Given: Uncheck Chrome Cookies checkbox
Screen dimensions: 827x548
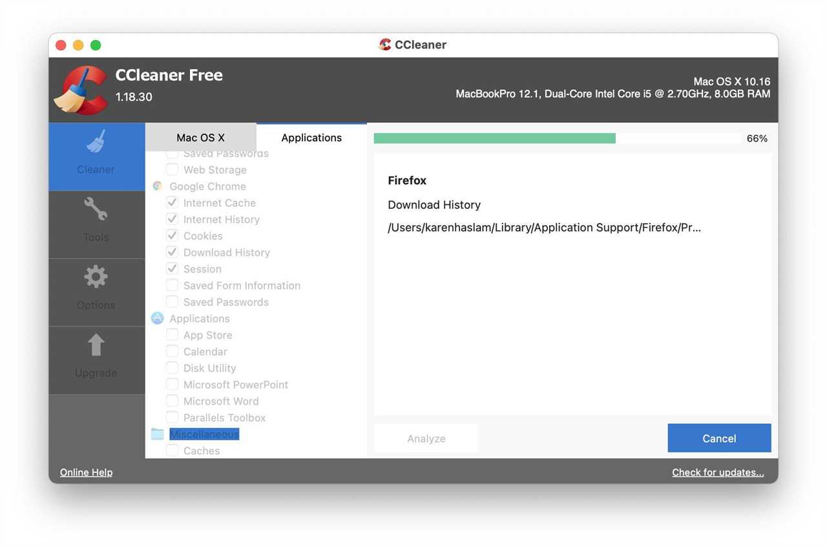Looking at the screenshot, I should click(172, 235).
